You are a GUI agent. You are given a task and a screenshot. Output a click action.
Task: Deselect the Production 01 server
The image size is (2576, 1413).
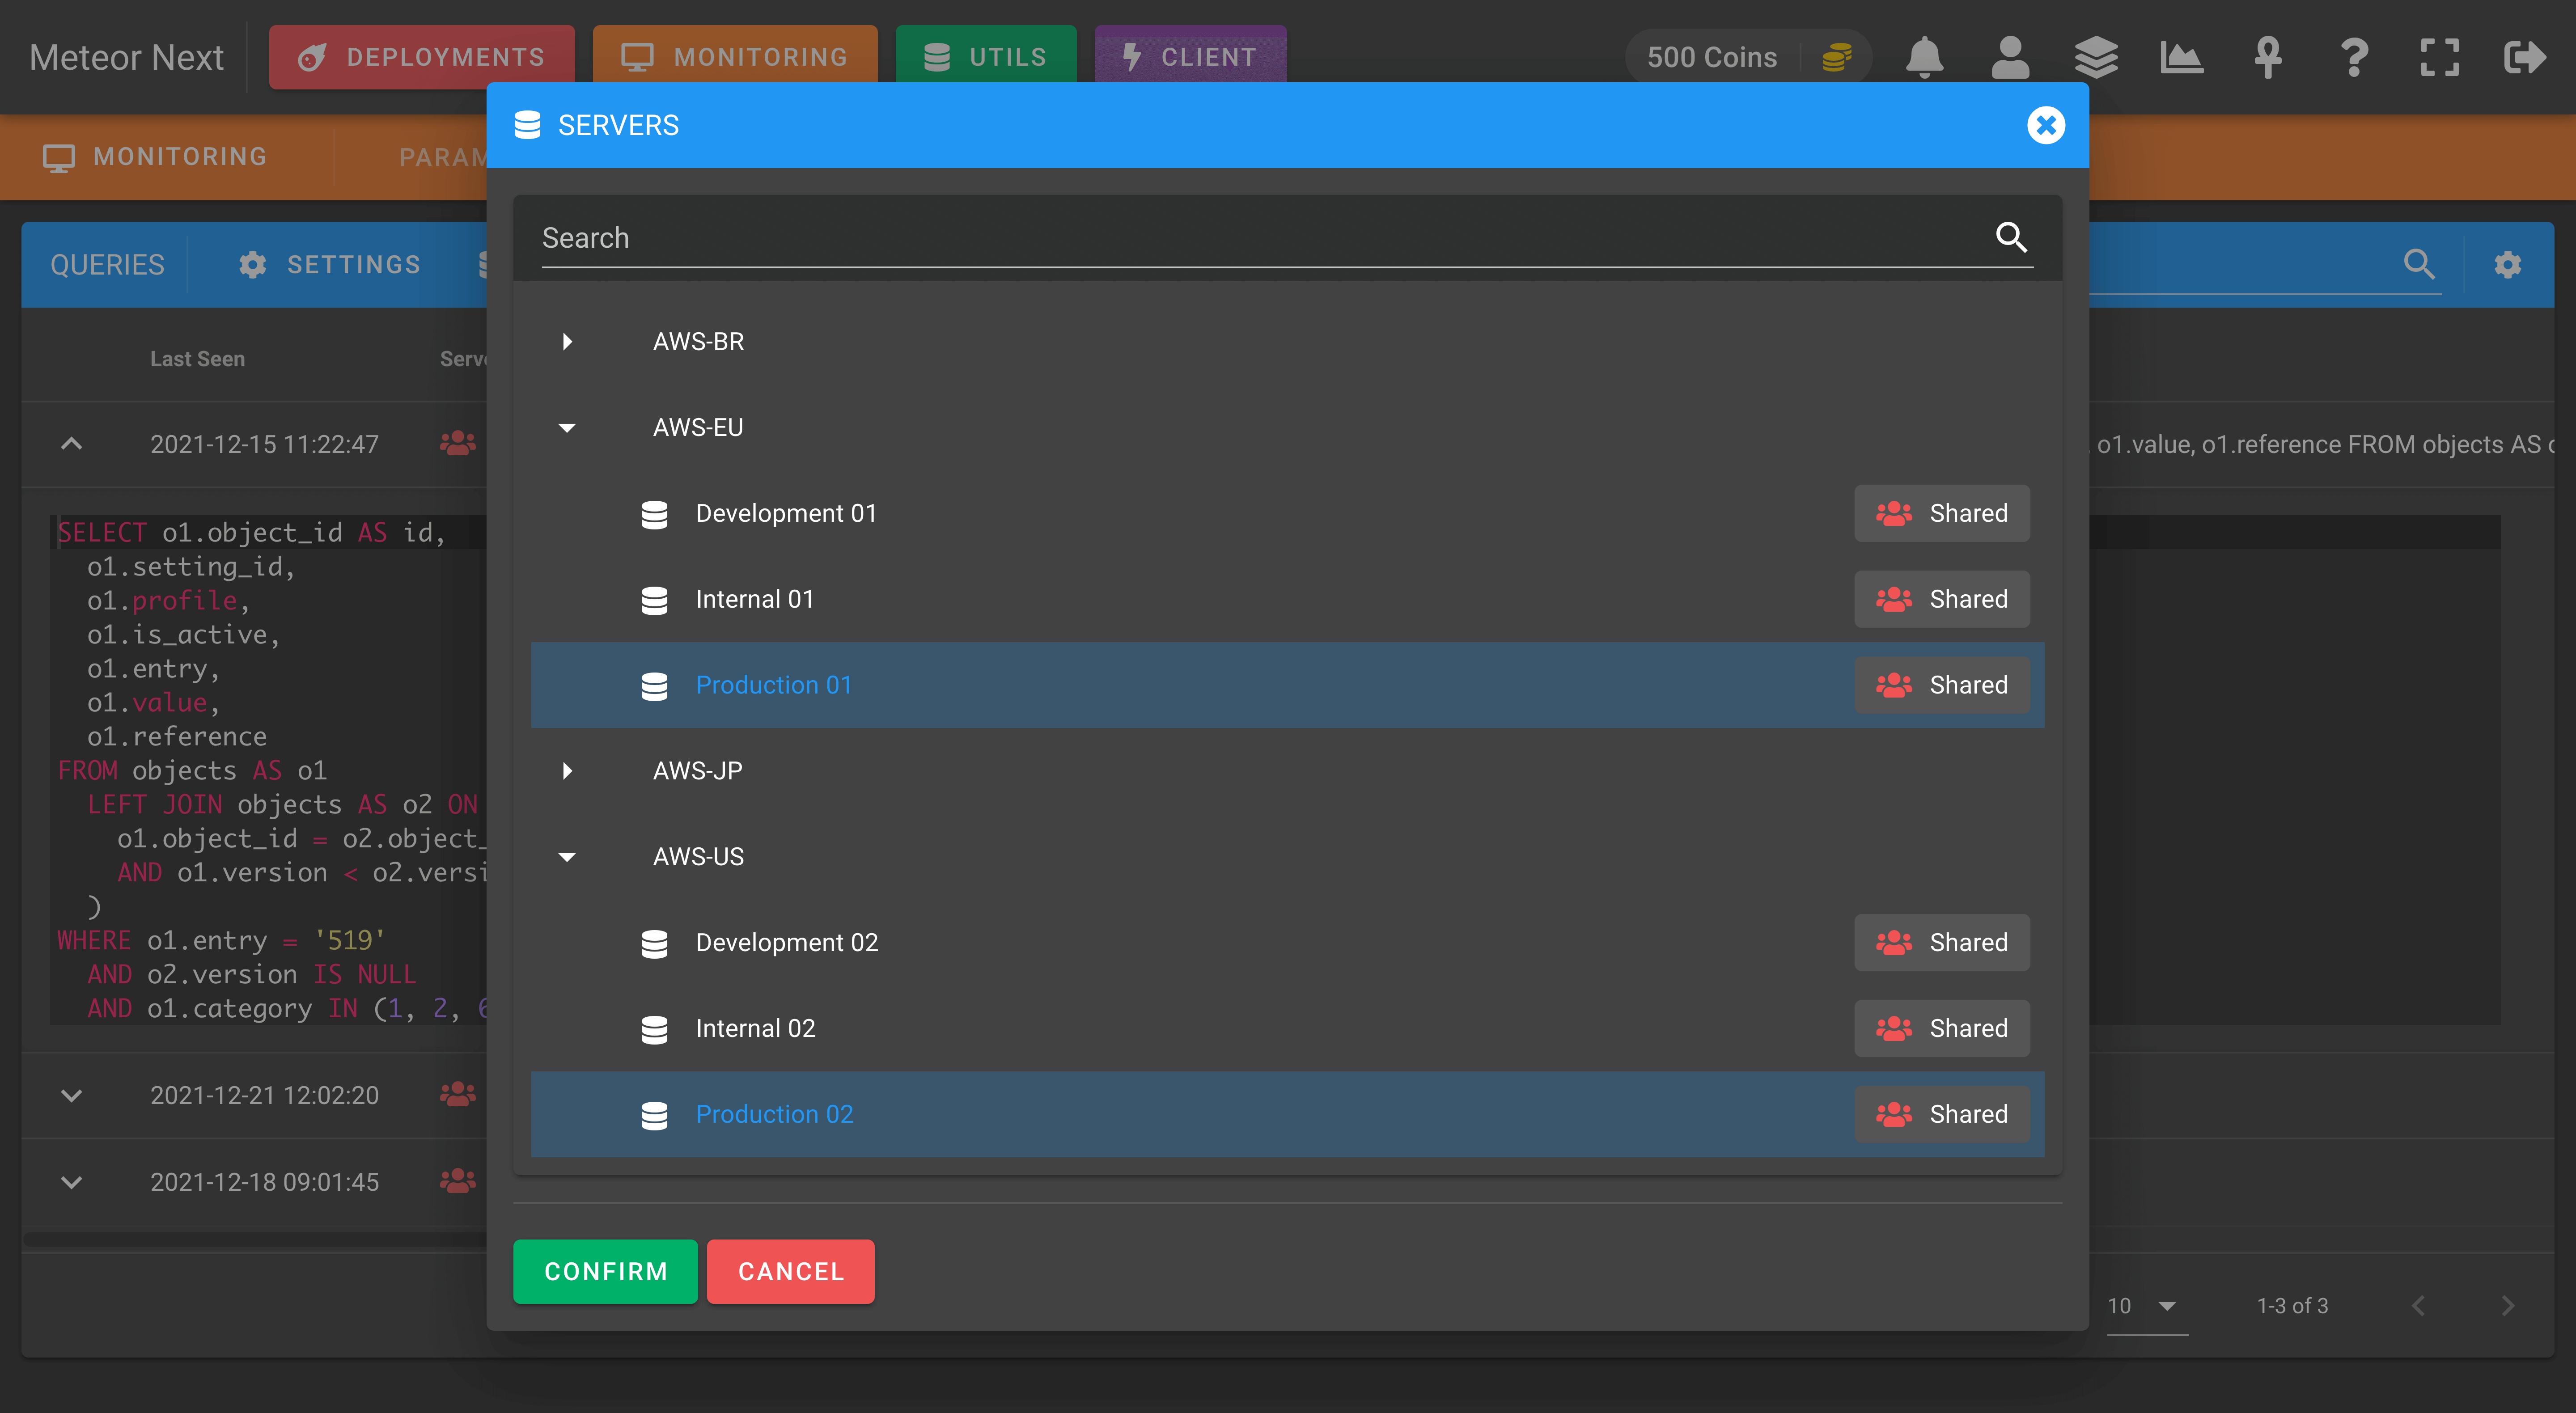click(1287, 685)
